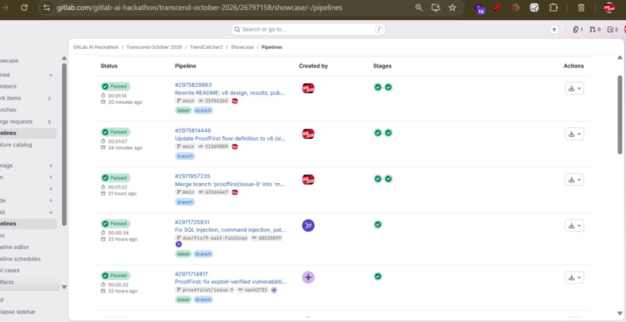Click the sidebar scroll down arrow

point(64,287)
